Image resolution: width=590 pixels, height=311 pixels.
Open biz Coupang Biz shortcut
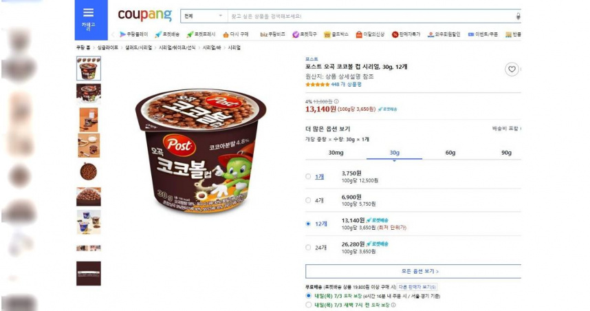[272, 34]
